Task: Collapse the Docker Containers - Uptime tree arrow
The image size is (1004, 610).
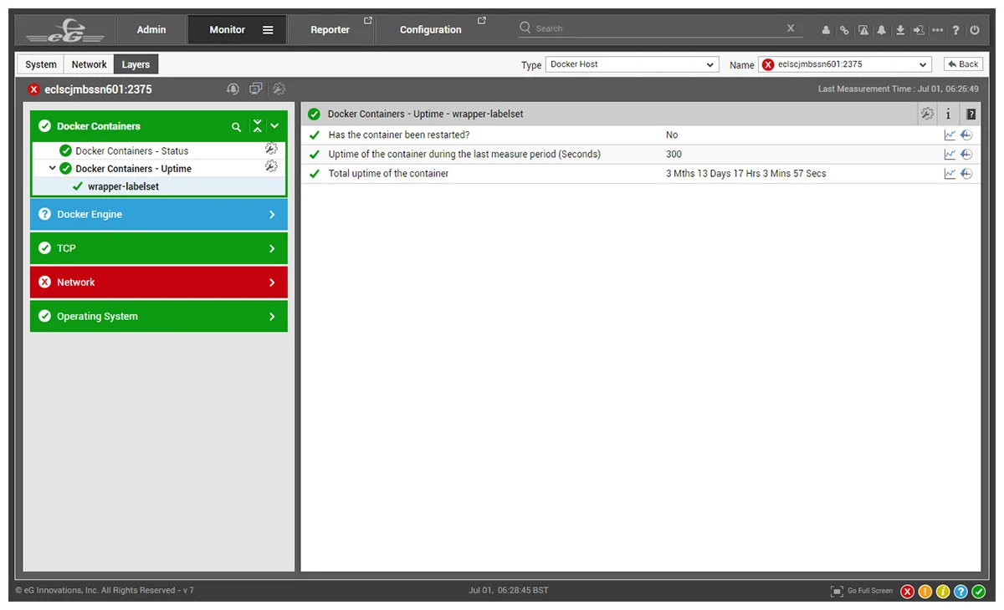Action: click(x=53, y=168)
